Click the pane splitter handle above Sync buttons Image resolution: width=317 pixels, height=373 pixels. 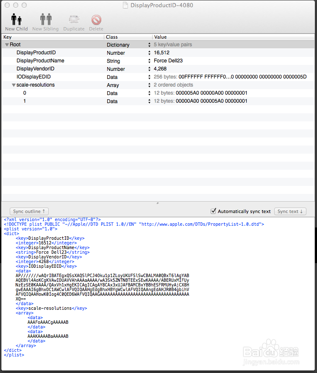(158, 203)
